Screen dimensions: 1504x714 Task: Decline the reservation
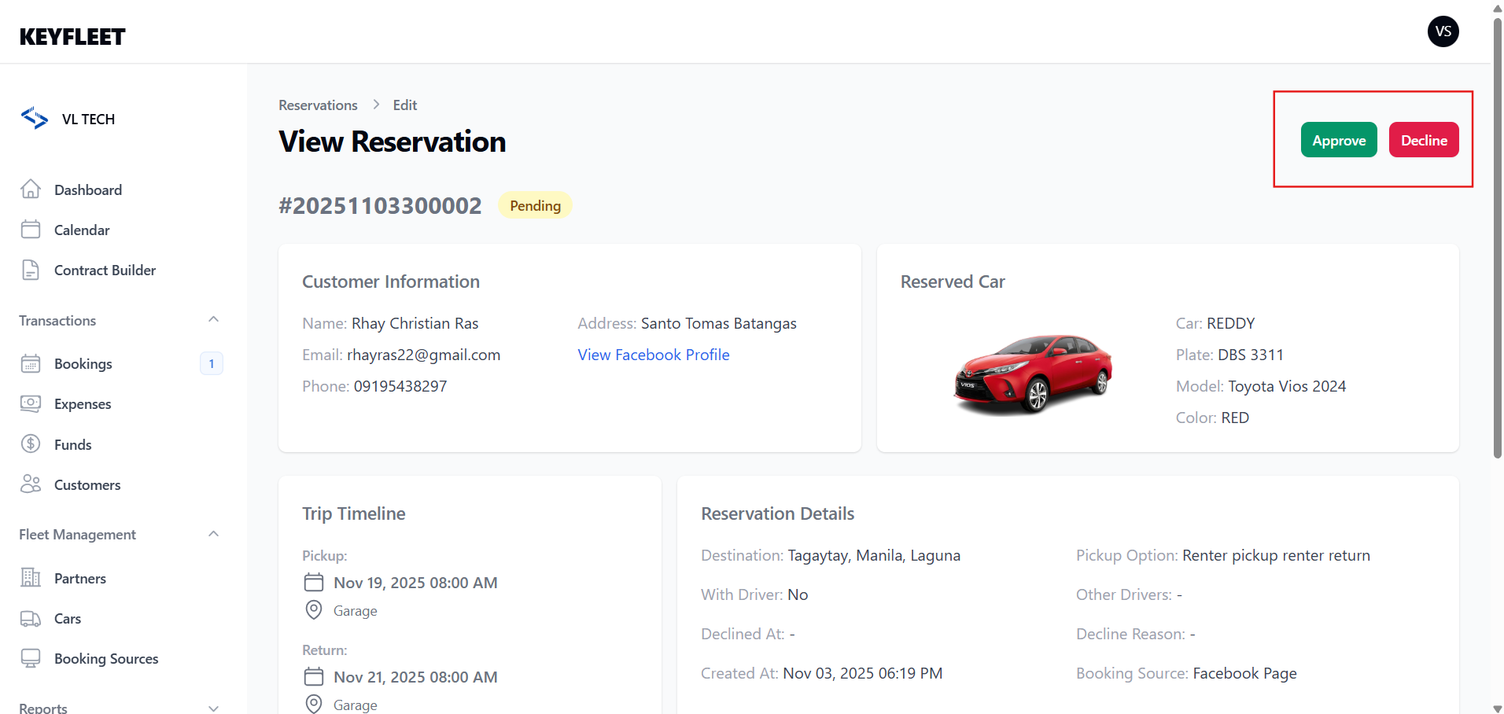1423,140
